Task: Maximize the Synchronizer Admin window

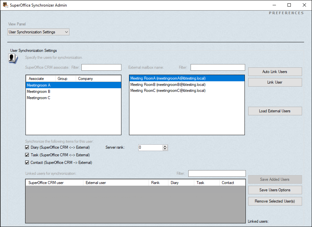Action: pyautogui.click(x=289, y=5)
